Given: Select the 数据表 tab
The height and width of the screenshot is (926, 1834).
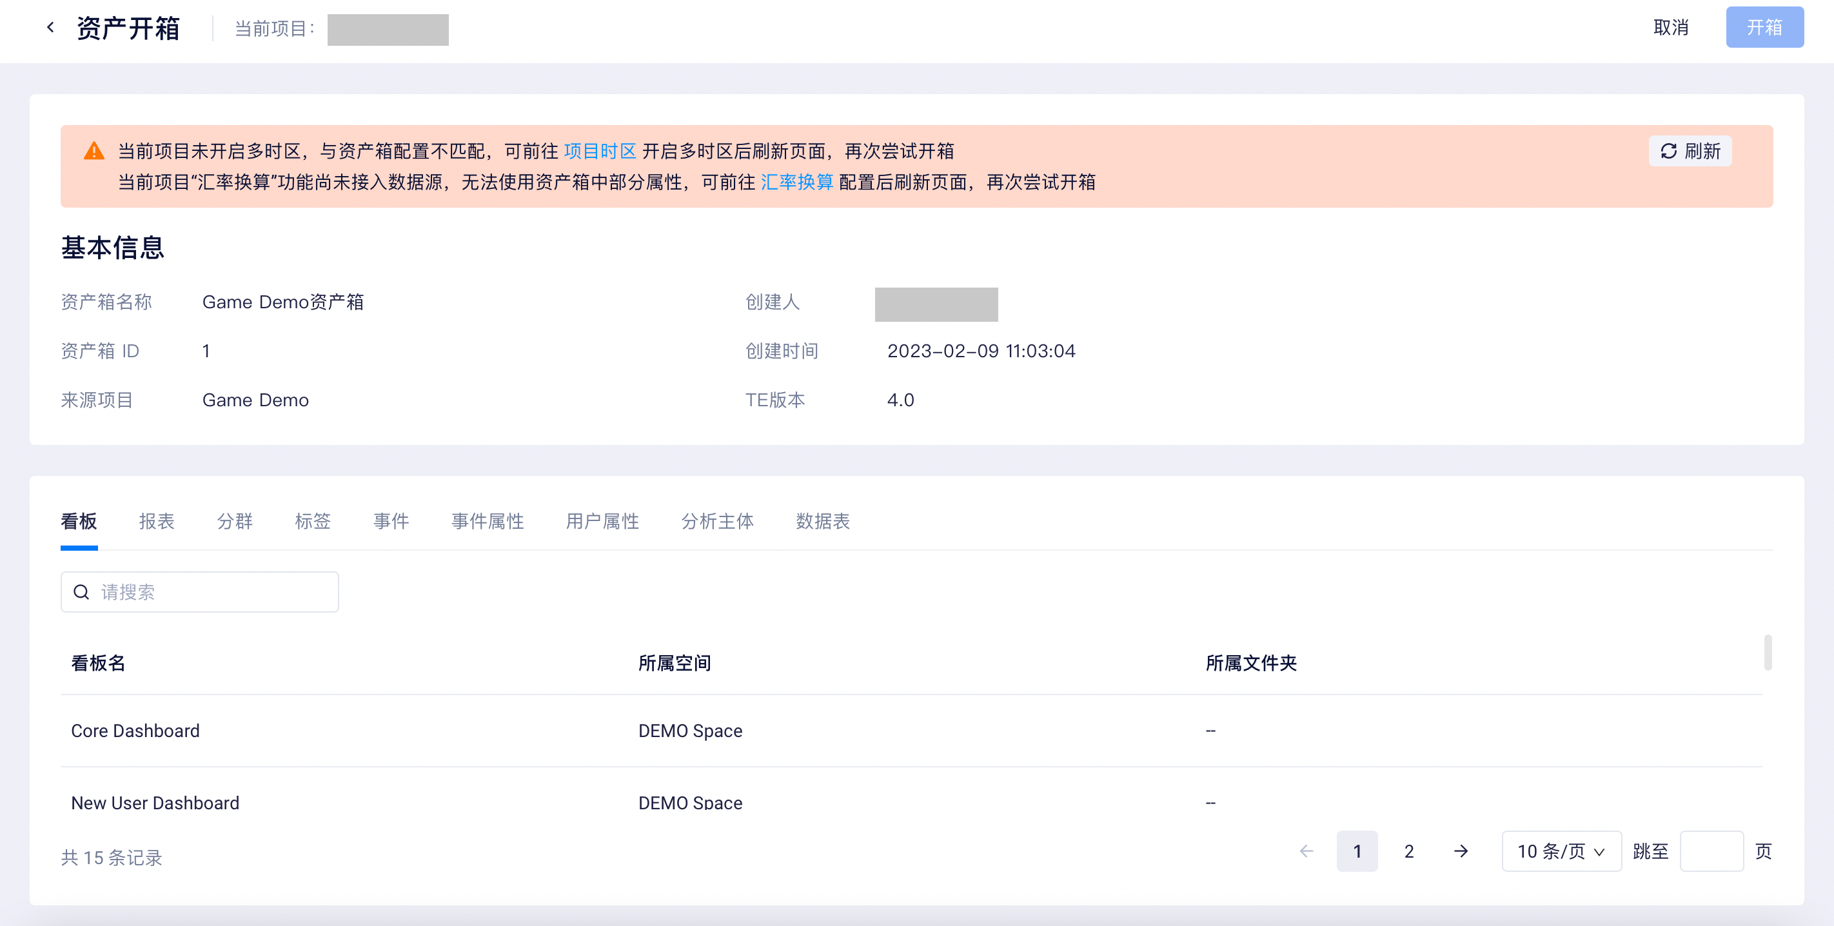Looking at the screenshot, I should click(823, 521).
